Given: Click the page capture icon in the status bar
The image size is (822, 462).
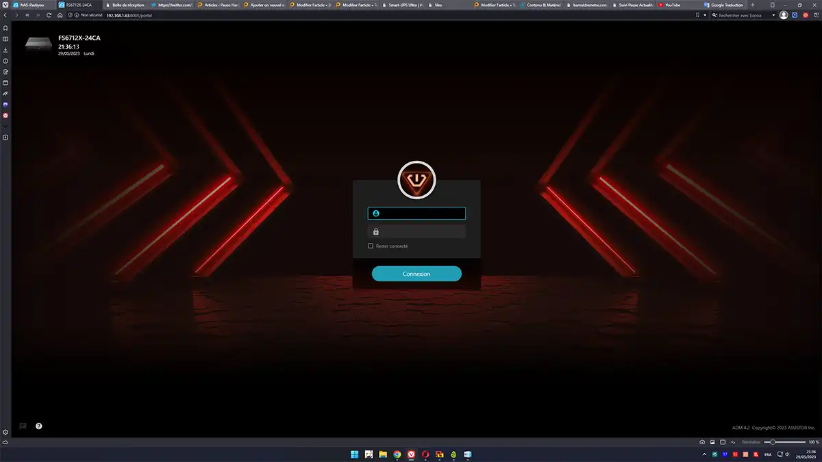Looking at the screenshot, I should (702, 442).
